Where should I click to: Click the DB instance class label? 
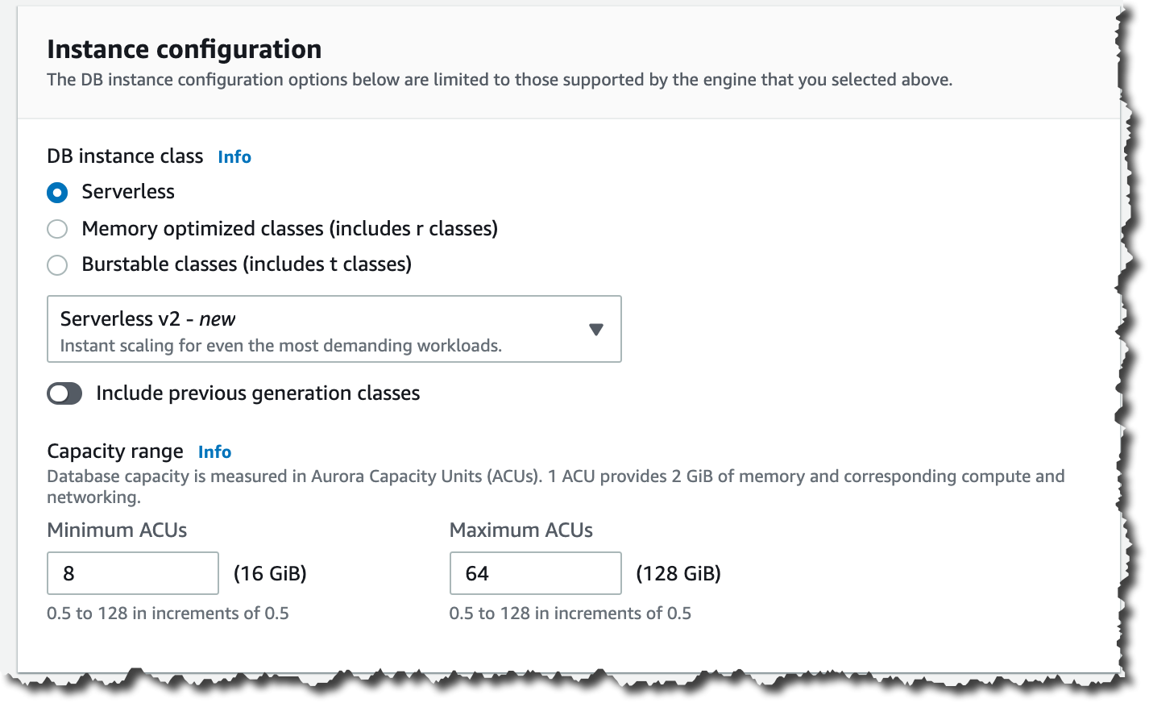[x=125, y=156]
